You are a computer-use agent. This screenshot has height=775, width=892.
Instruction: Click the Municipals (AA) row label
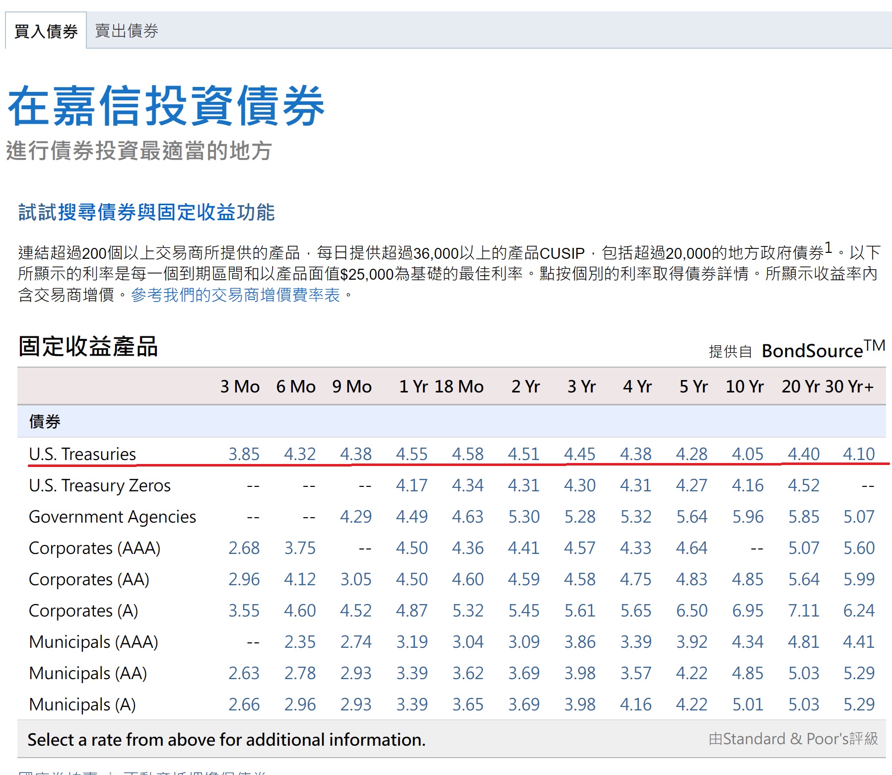tap(88, 673)
